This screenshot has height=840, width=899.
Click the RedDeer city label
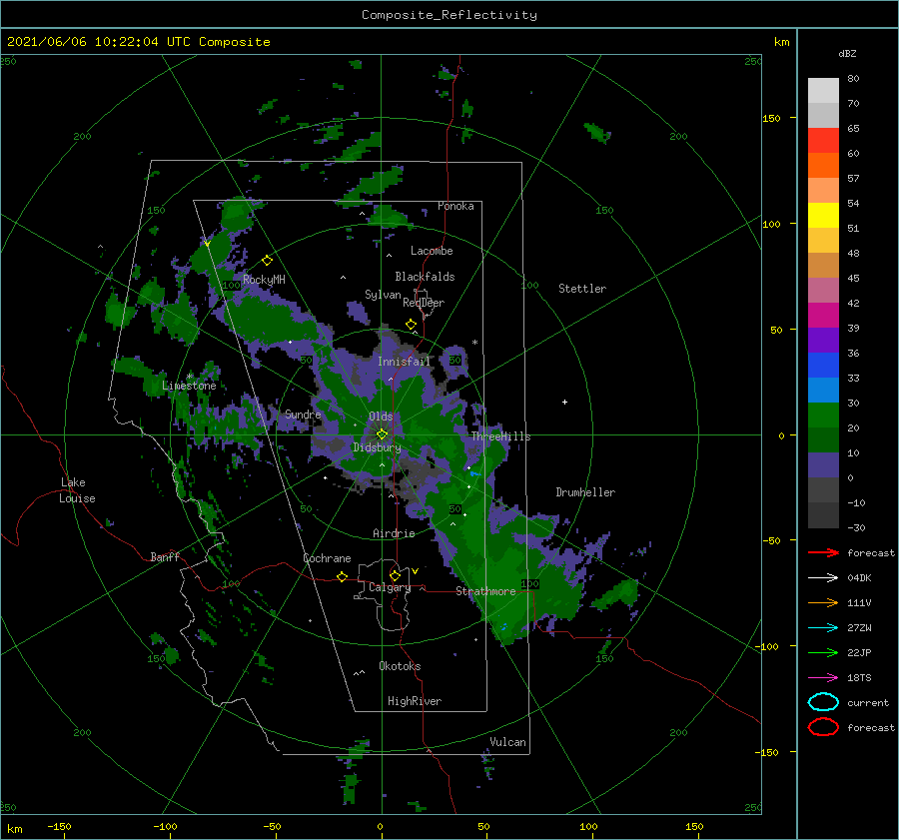point(424,303)
